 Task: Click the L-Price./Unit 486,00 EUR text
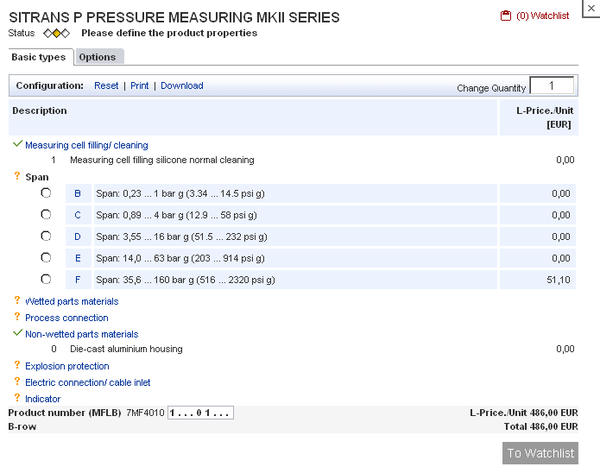[524, 413]
